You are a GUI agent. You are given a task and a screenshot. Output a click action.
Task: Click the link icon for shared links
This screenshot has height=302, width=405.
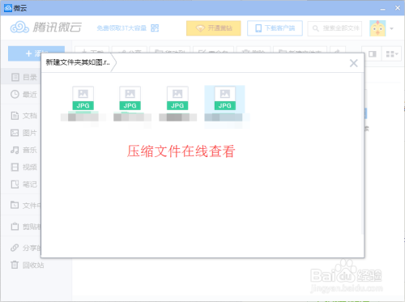(x=15, y=248)
